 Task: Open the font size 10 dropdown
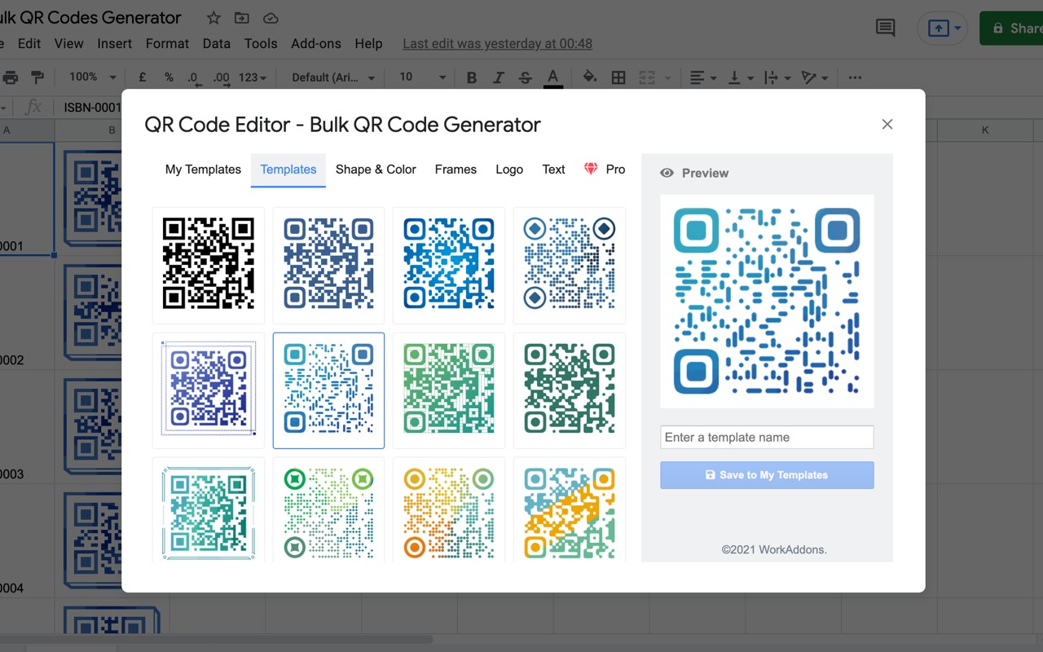tap(423, 77)
